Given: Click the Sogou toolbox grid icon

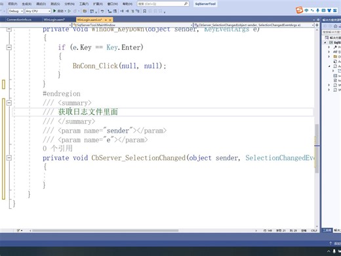Looking at the screenshot, I should click(335, 11).
